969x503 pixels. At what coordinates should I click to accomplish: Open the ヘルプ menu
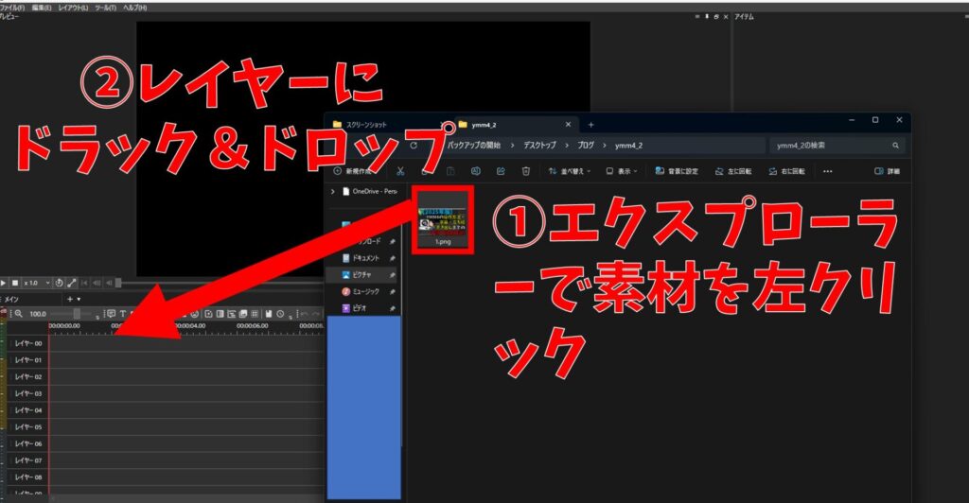[134, 8]
